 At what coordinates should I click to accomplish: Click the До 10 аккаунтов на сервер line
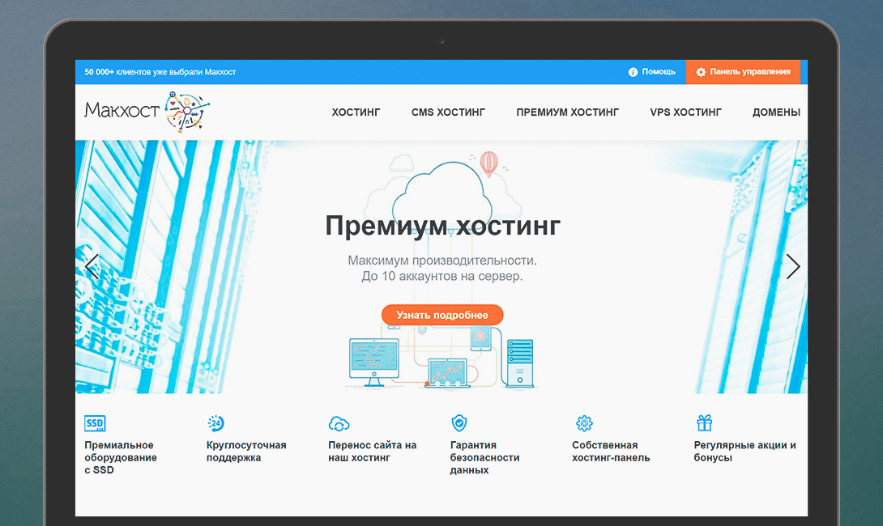click(x=442, y=276)
